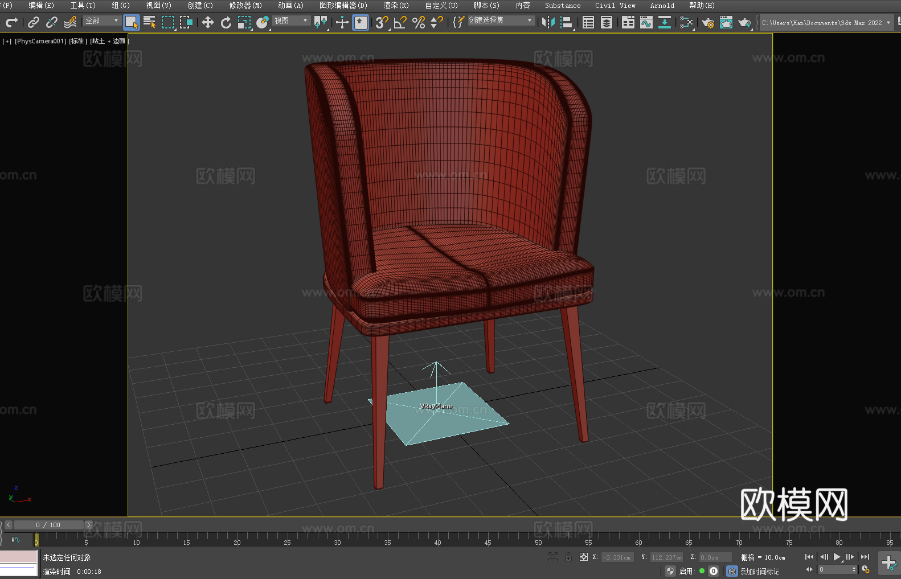Click viewport [+] general label menu
This screenshot has width=901, height=579.
coord(7,41)
